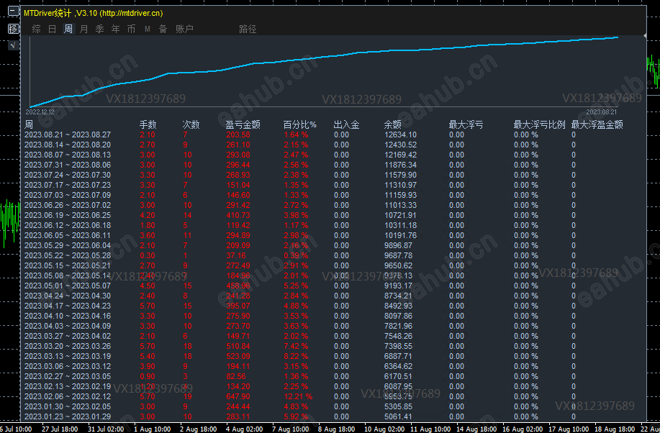Click the 手数 column header
The width and height of the screenshot is (660, 433).
(148, 124)
